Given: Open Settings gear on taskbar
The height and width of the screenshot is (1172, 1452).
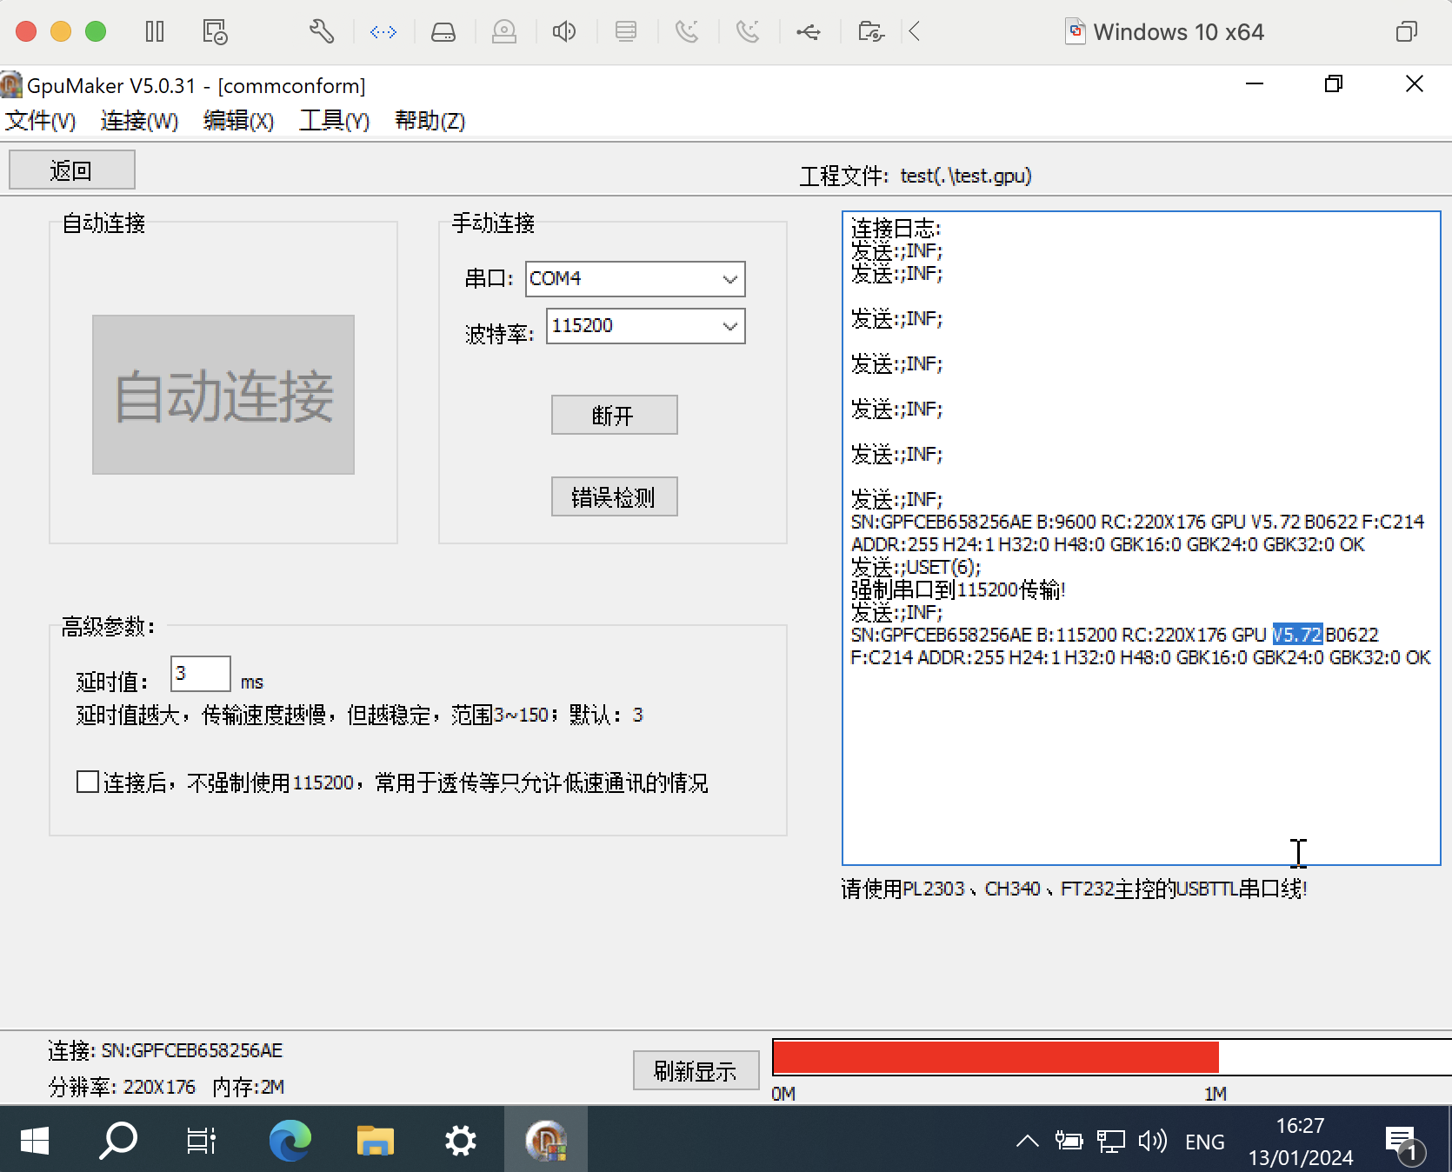Looking at the screenshot, I should coord(461,1140).
